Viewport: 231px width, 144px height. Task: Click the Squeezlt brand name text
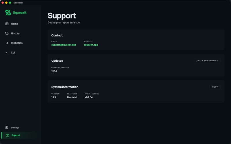tap(20, 13)
